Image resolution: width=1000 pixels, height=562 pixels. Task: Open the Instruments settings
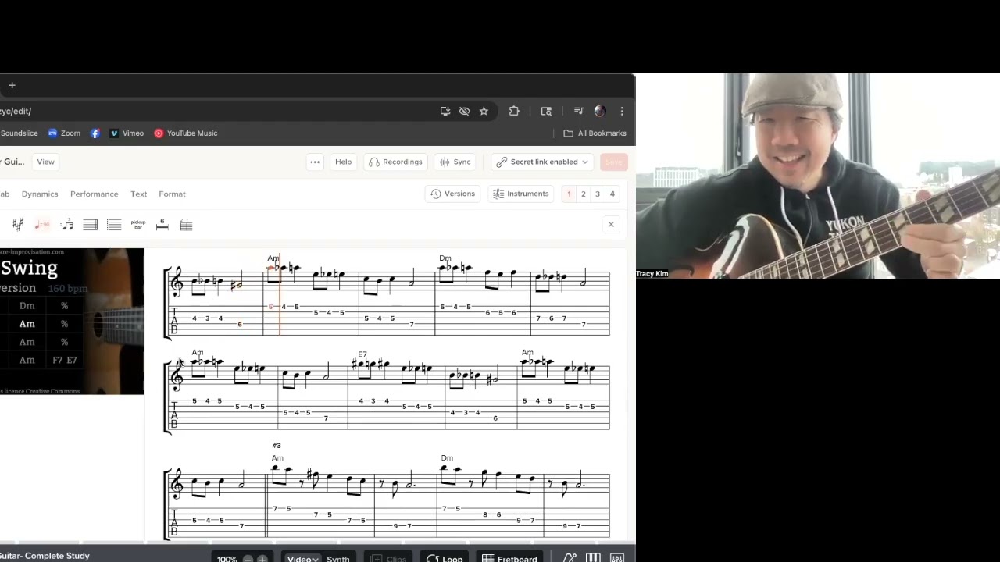(x=520, y=194)
